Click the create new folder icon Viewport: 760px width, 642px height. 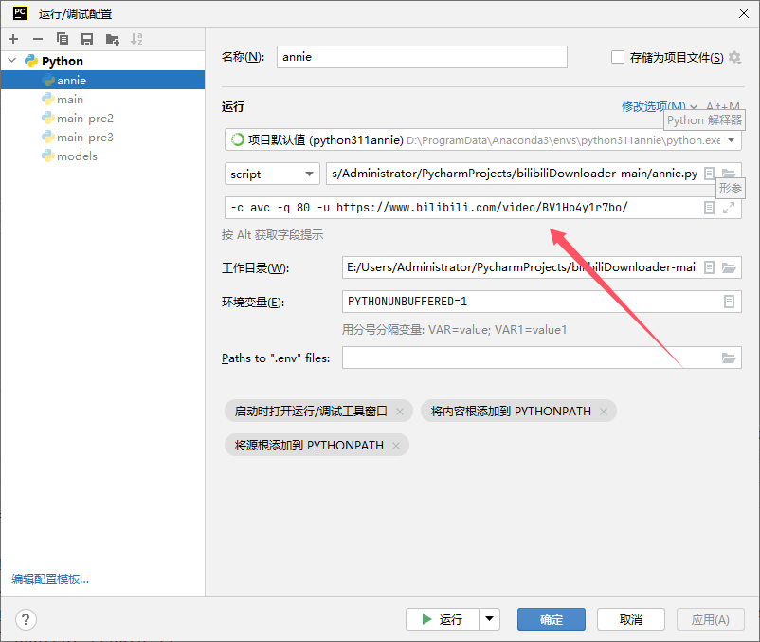click(113, 39)
